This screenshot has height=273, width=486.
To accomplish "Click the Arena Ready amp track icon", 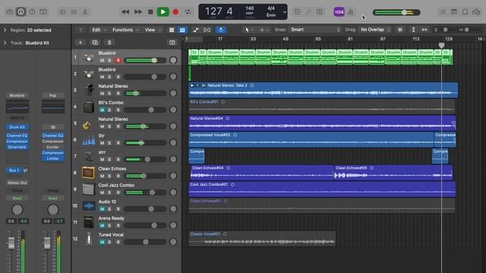I will [x=89, y=222].
